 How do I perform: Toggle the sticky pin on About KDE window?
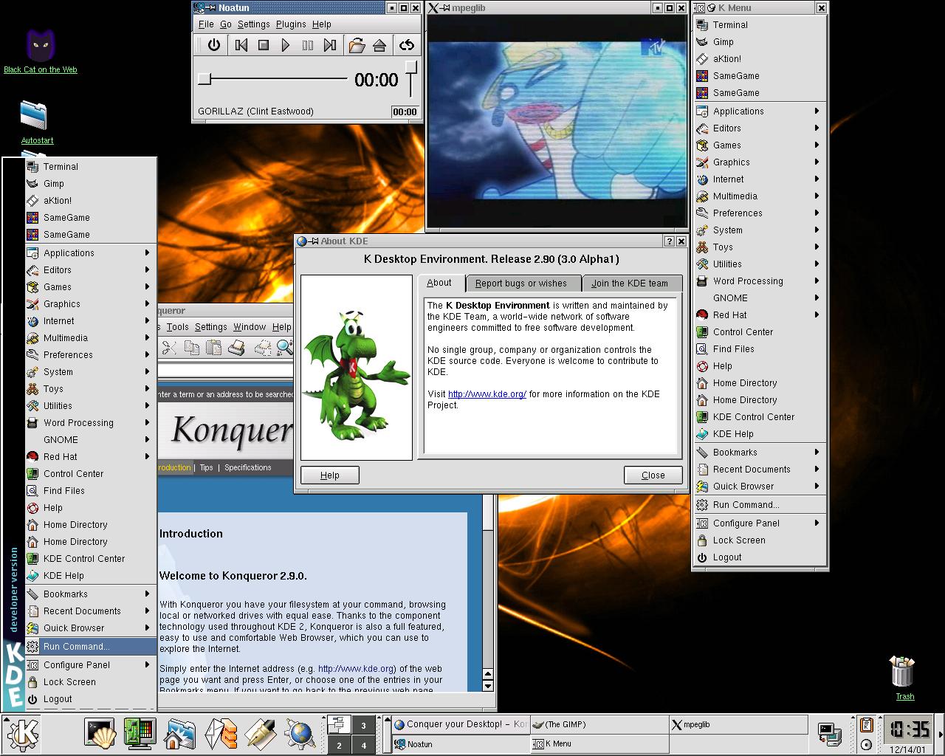tap(315, 241)
